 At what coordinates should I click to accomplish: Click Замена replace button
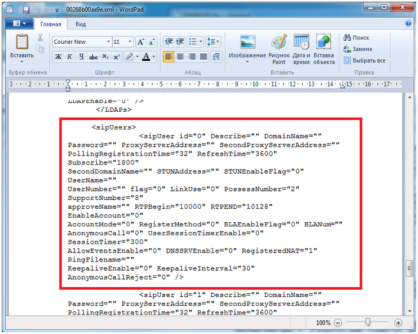[x=358, y=49]
